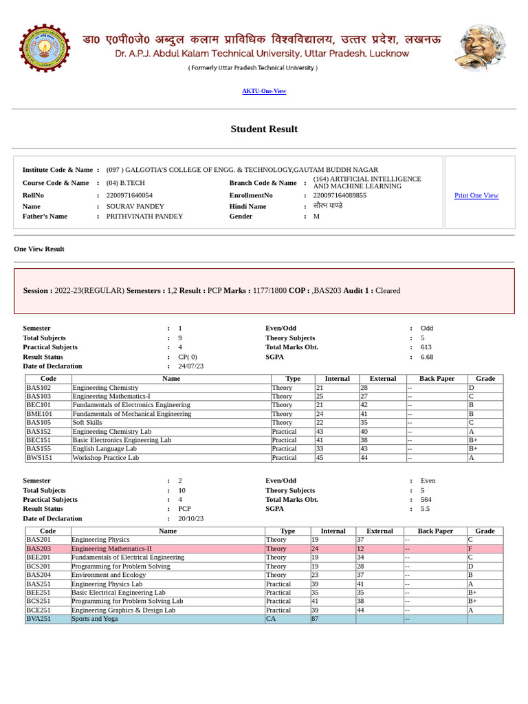Image resolution: width=528 pixels, height=704 pixels.
Task: Click the Hindi university name banner
Action: (x=262, y=39)
